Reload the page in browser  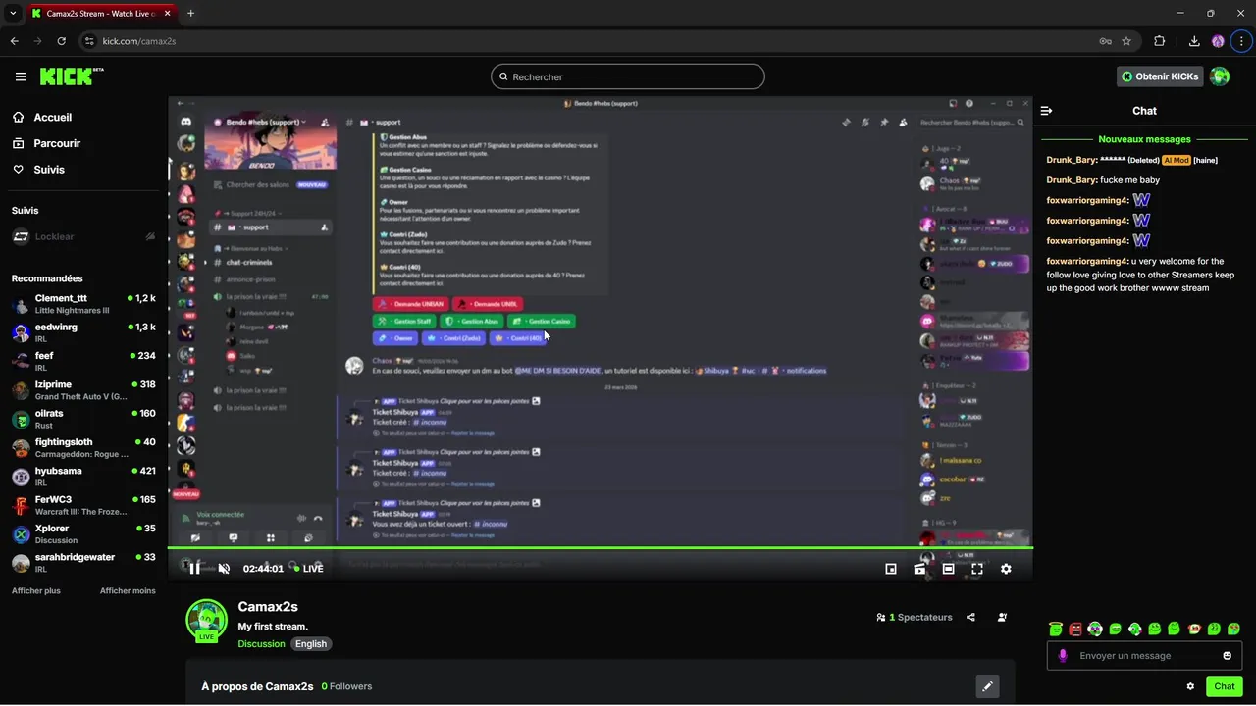(61, 41)
